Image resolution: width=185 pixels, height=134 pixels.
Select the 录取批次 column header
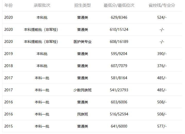42,5
